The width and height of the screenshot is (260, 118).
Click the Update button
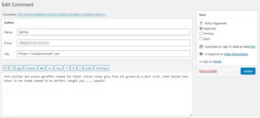tap(248, 71)
